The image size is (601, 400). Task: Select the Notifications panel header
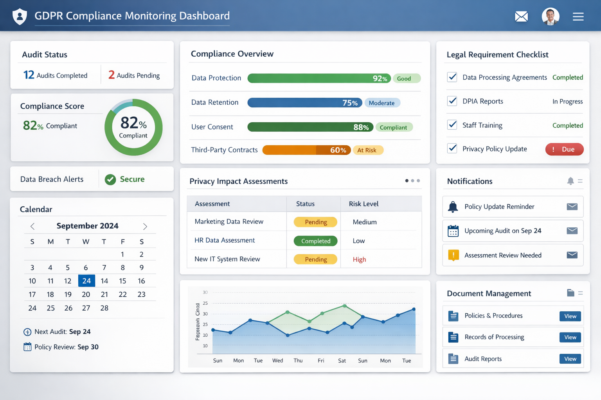click(x=469, y=181)
